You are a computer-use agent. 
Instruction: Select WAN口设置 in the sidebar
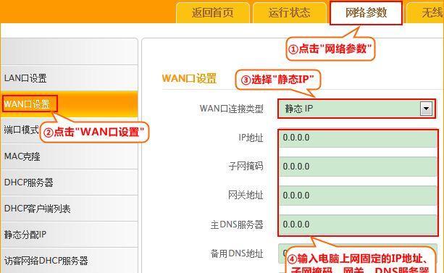(69, 104)
